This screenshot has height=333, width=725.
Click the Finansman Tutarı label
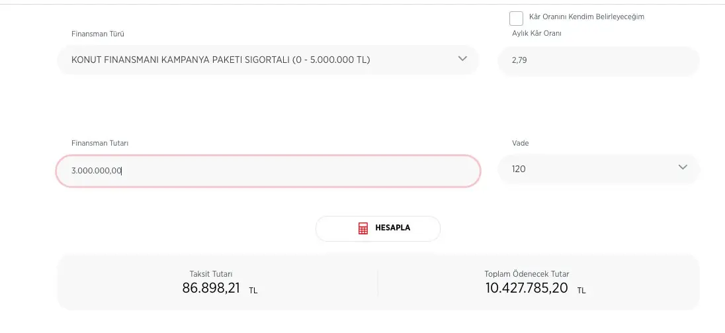click(100, 143)
